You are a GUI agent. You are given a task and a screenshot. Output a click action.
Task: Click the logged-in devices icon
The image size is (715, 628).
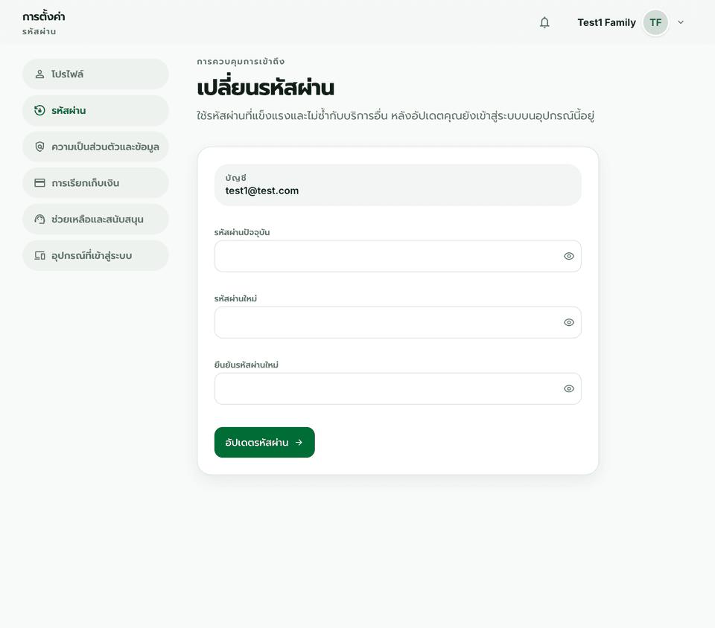(x=39, y=255)
